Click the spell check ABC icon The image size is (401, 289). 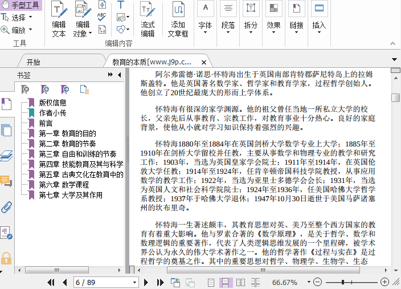pos(102,17)
